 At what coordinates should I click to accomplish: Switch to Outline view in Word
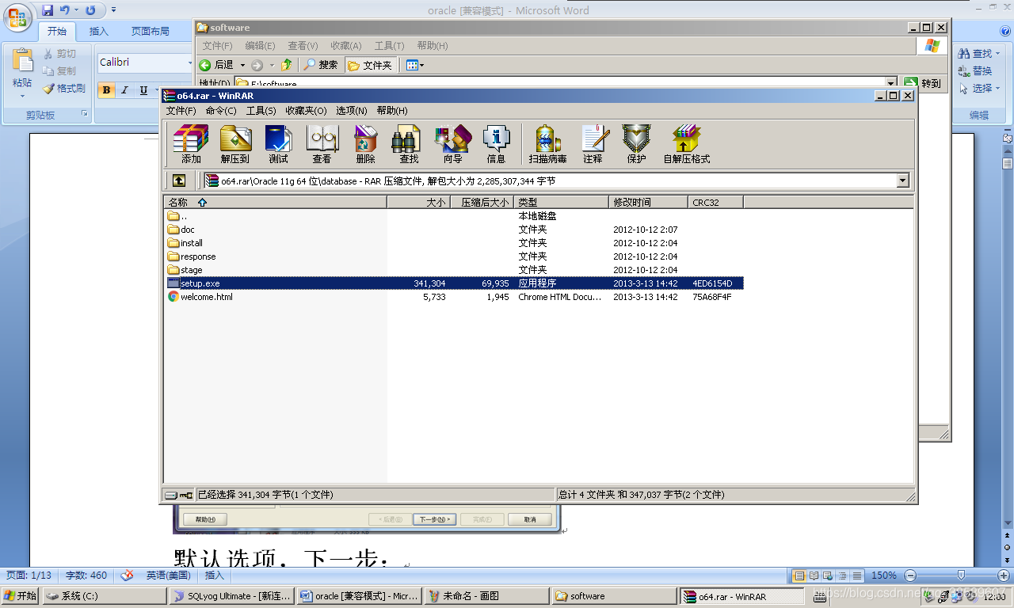(x=842, y=576)
